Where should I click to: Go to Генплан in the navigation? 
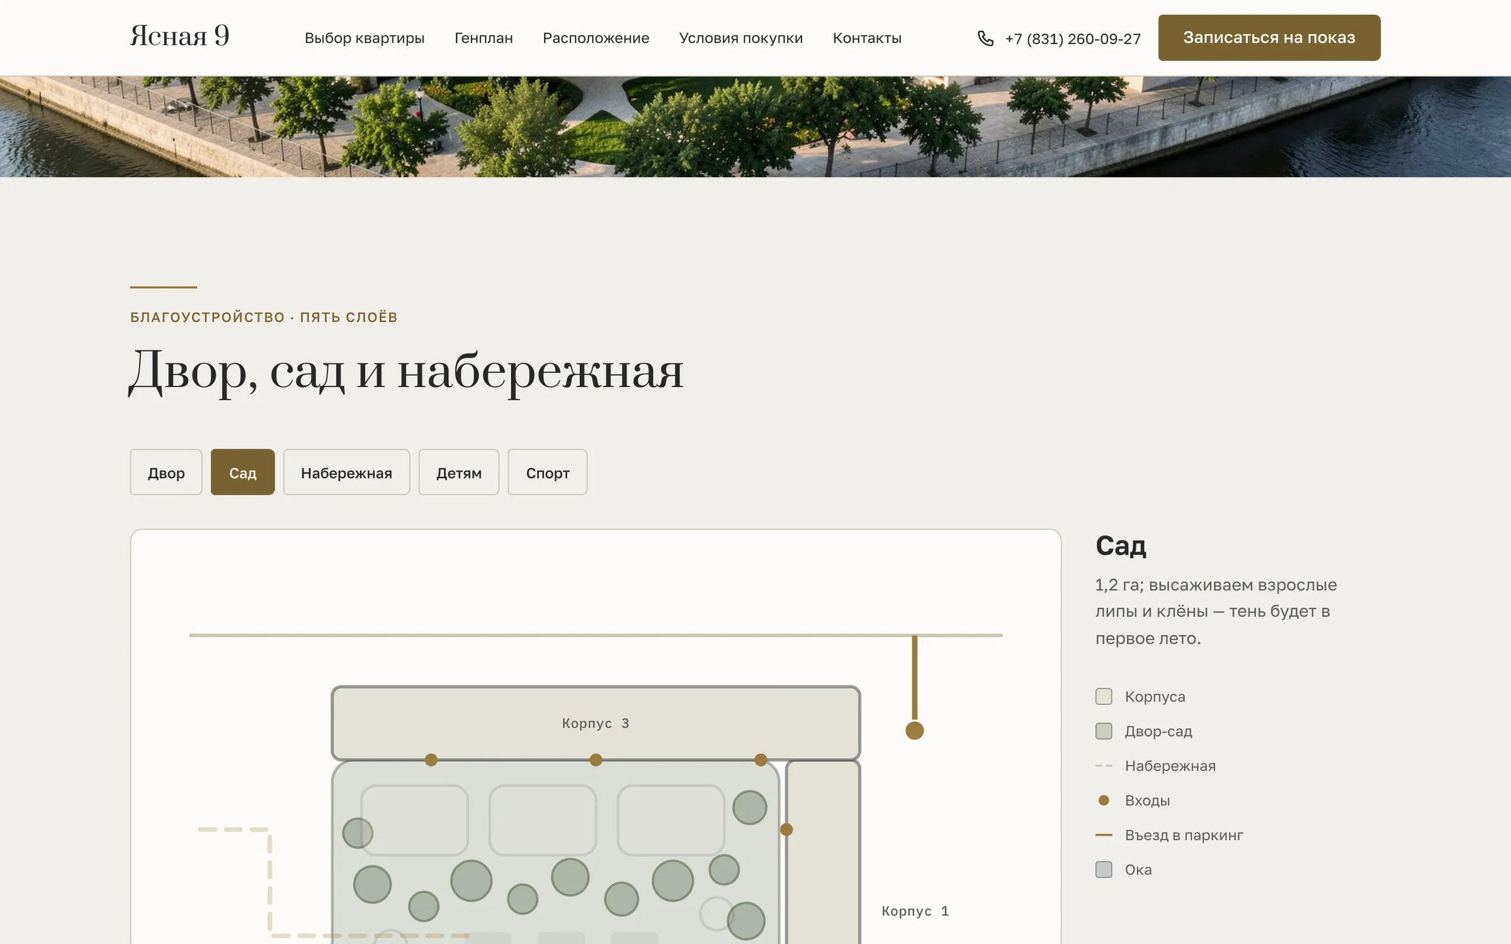(484, 38)
